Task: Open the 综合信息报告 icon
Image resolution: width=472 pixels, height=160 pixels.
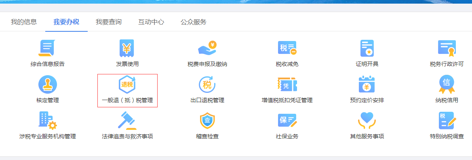Action: [48, 48]
